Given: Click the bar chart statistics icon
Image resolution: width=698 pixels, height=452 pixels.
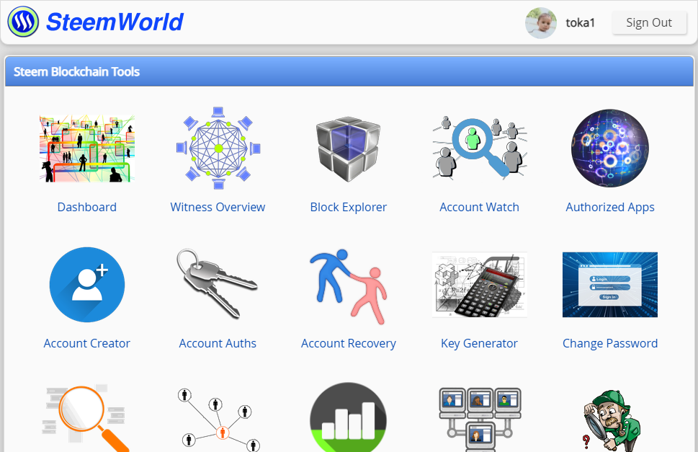Looking at the screenshot, I should [348, 417].
